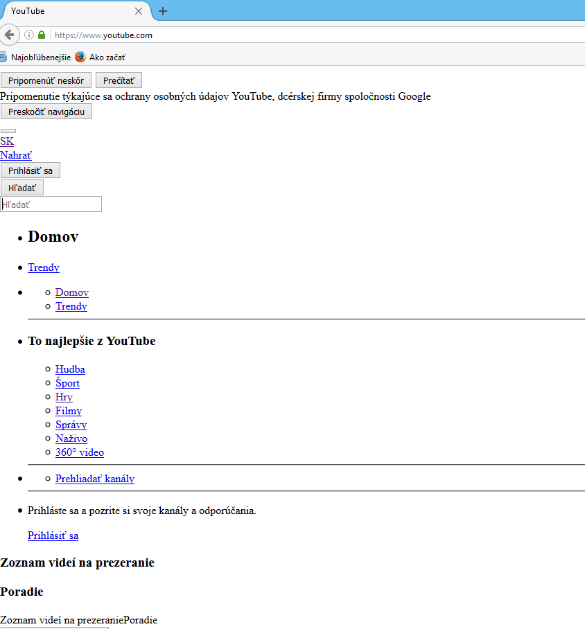
Task: Click the 'Poradie' heading
Action: (x=21, y=592)
